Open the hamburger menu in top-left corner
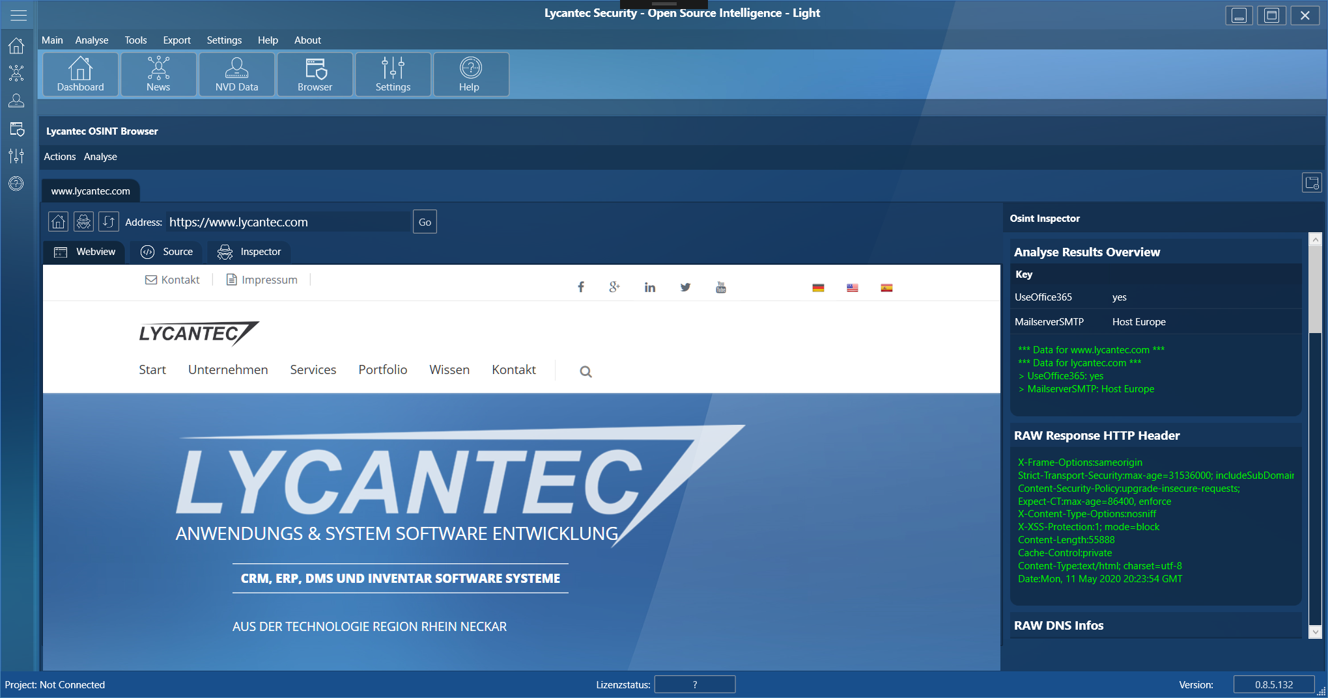The image size is (1328, 698). [x=18, y=15]
